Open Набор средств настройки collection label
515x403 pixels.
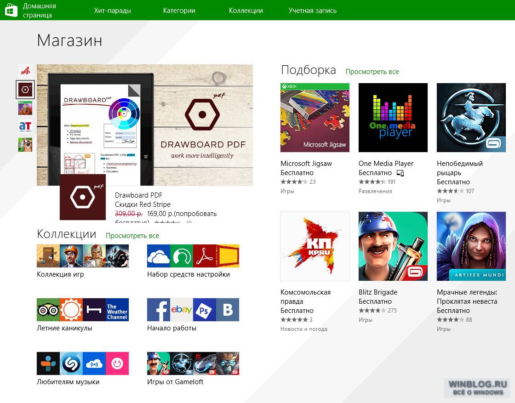tap(188, 274)
